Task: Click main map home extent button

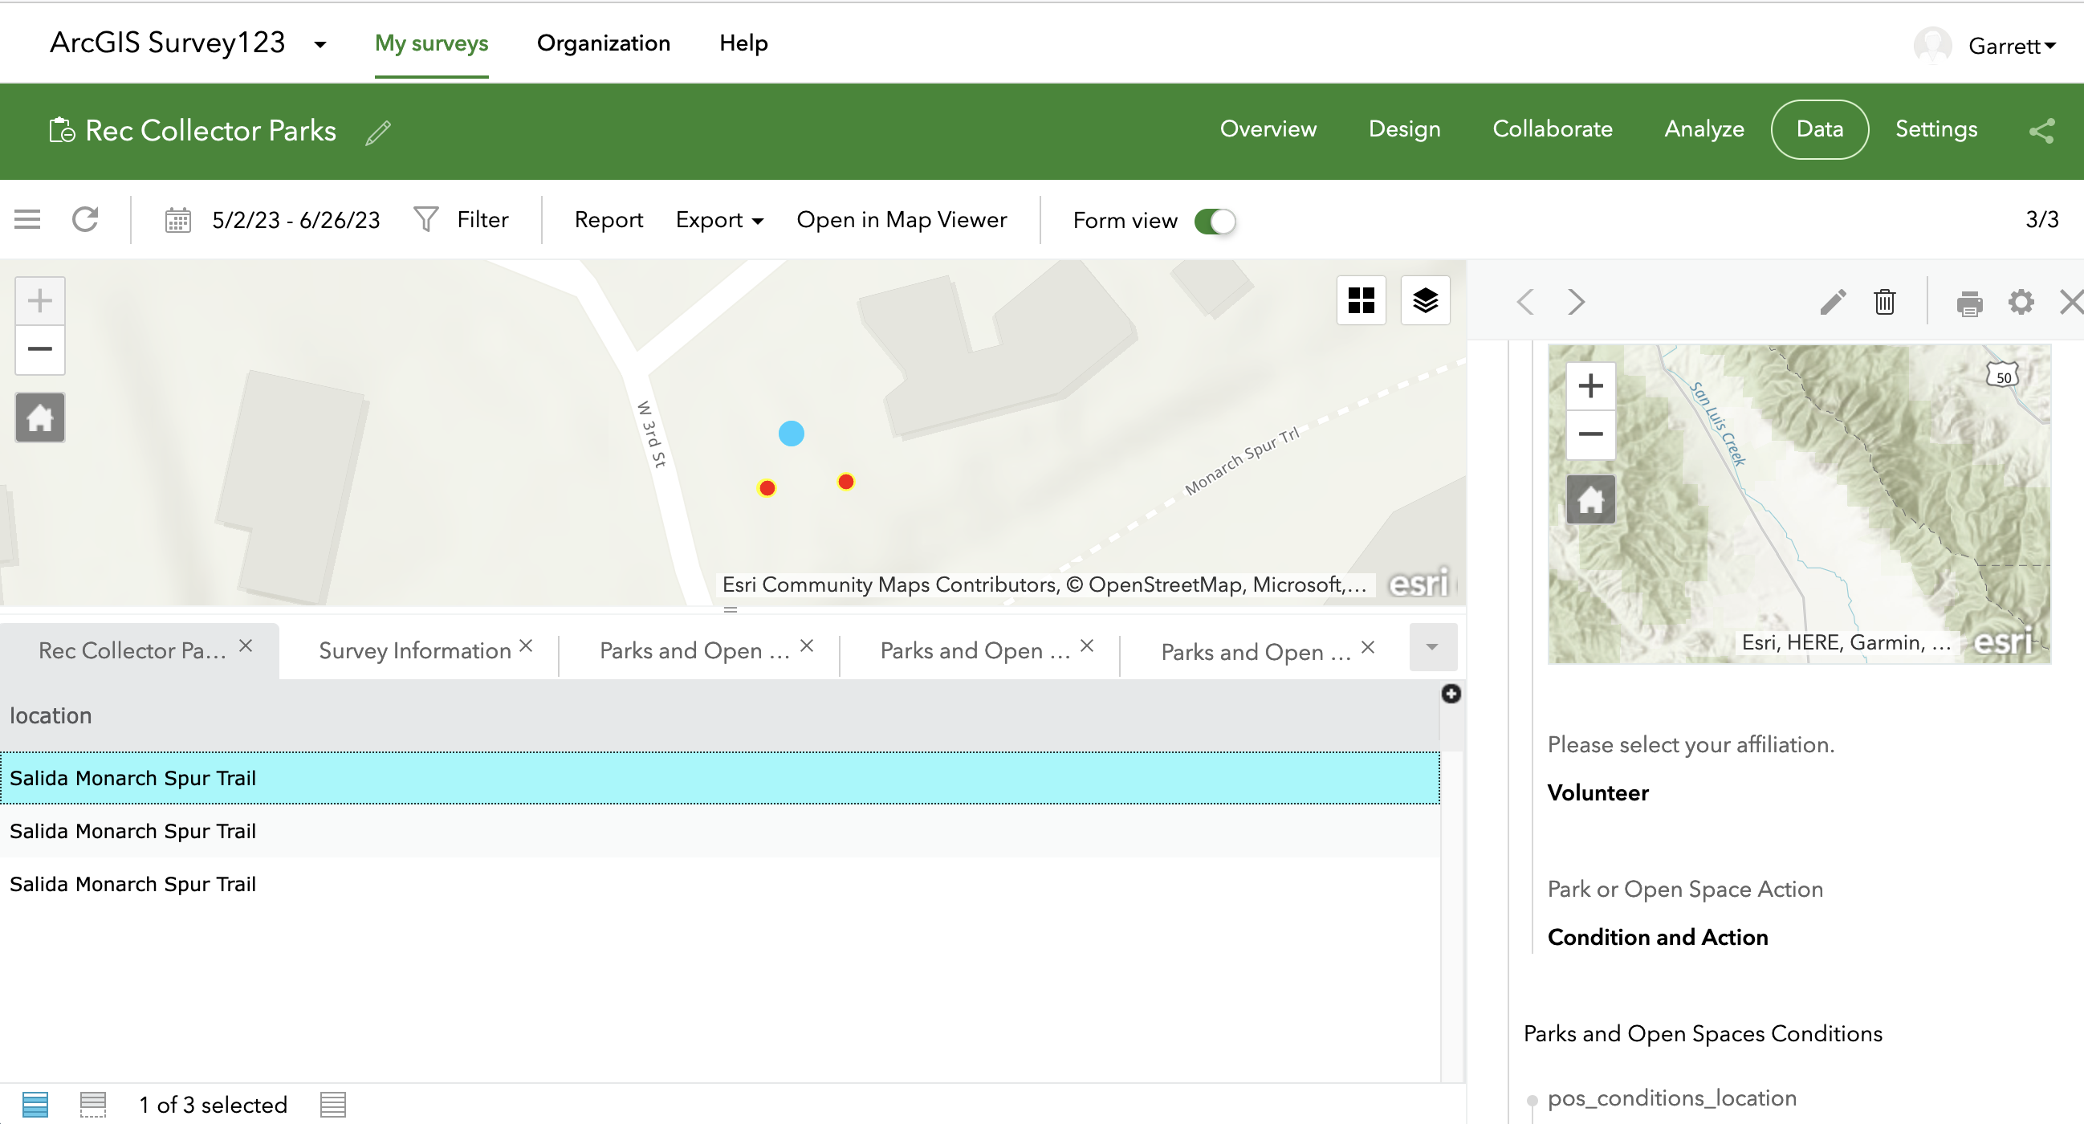Action: pos(39,417)
